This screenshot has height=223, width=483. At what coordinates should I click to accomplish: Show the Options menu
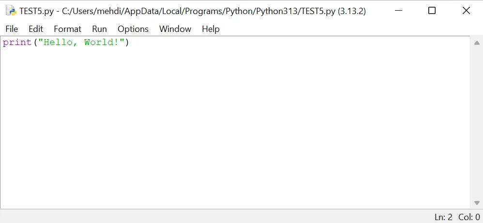133,29
